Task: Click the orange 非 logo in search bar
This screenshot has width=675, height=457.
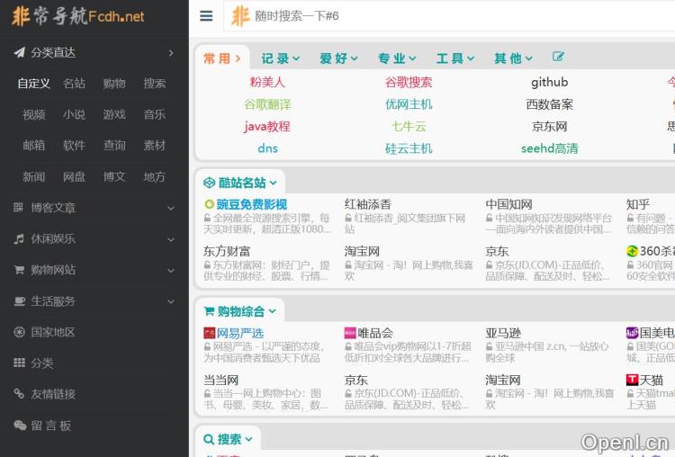Action: point(239,16)
